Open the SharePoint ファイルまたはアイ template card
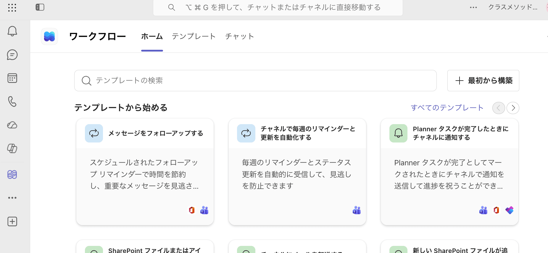Screen dimensions: 548x253 pos(145,247)
